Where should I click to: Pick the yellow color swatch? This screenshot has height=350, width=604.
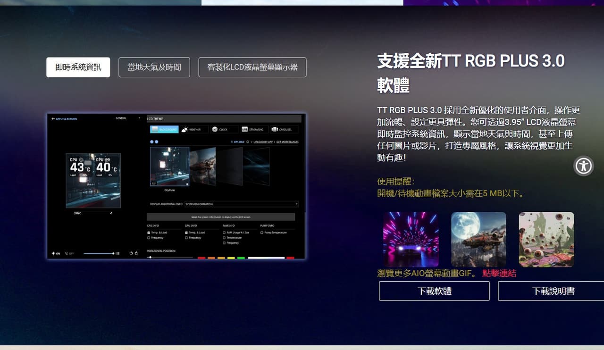tap(231, 258)
